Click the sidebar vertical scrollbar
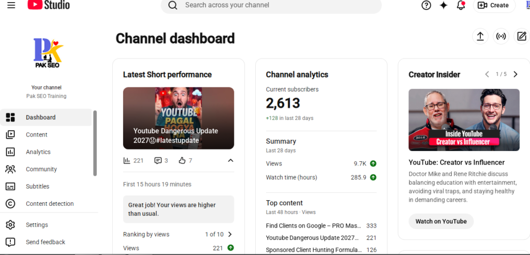530x255 pixels. point(95,143)
